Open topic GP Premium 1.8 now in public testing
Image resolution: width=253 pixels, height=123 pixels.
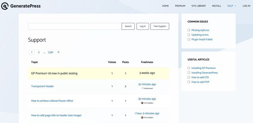pyautogui.click(x=54, y=73)
